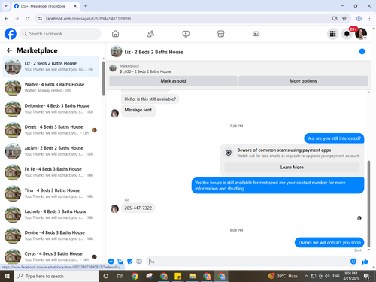The image size is (376, 282).
Task: Click the shield icon in scam warning
Action: point(229,153)
